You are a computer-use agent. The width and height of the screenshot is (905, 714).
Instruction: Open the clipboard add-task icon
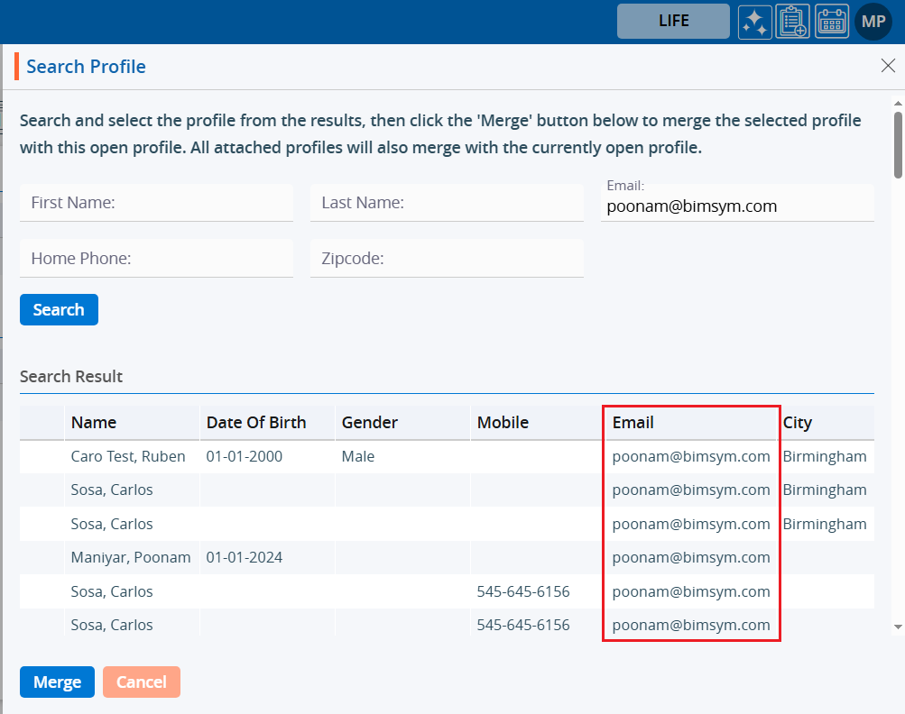point(793,22)
